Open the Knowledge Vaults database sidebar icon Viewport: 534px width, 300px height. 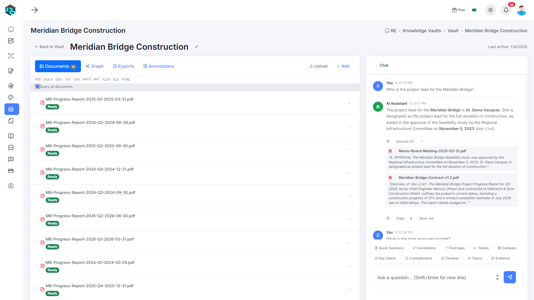coord(11,109)
